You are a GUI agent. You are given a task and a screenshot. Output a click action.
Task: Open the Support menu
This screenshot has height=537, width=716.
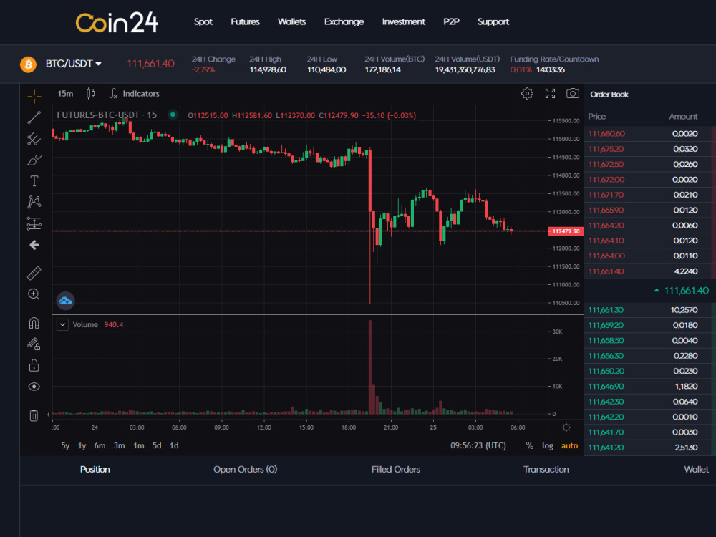493,22
